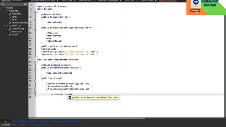Click 'public void withdraw(int amt)' on line 17
The image size is (226, 127).
click(59, 46)
